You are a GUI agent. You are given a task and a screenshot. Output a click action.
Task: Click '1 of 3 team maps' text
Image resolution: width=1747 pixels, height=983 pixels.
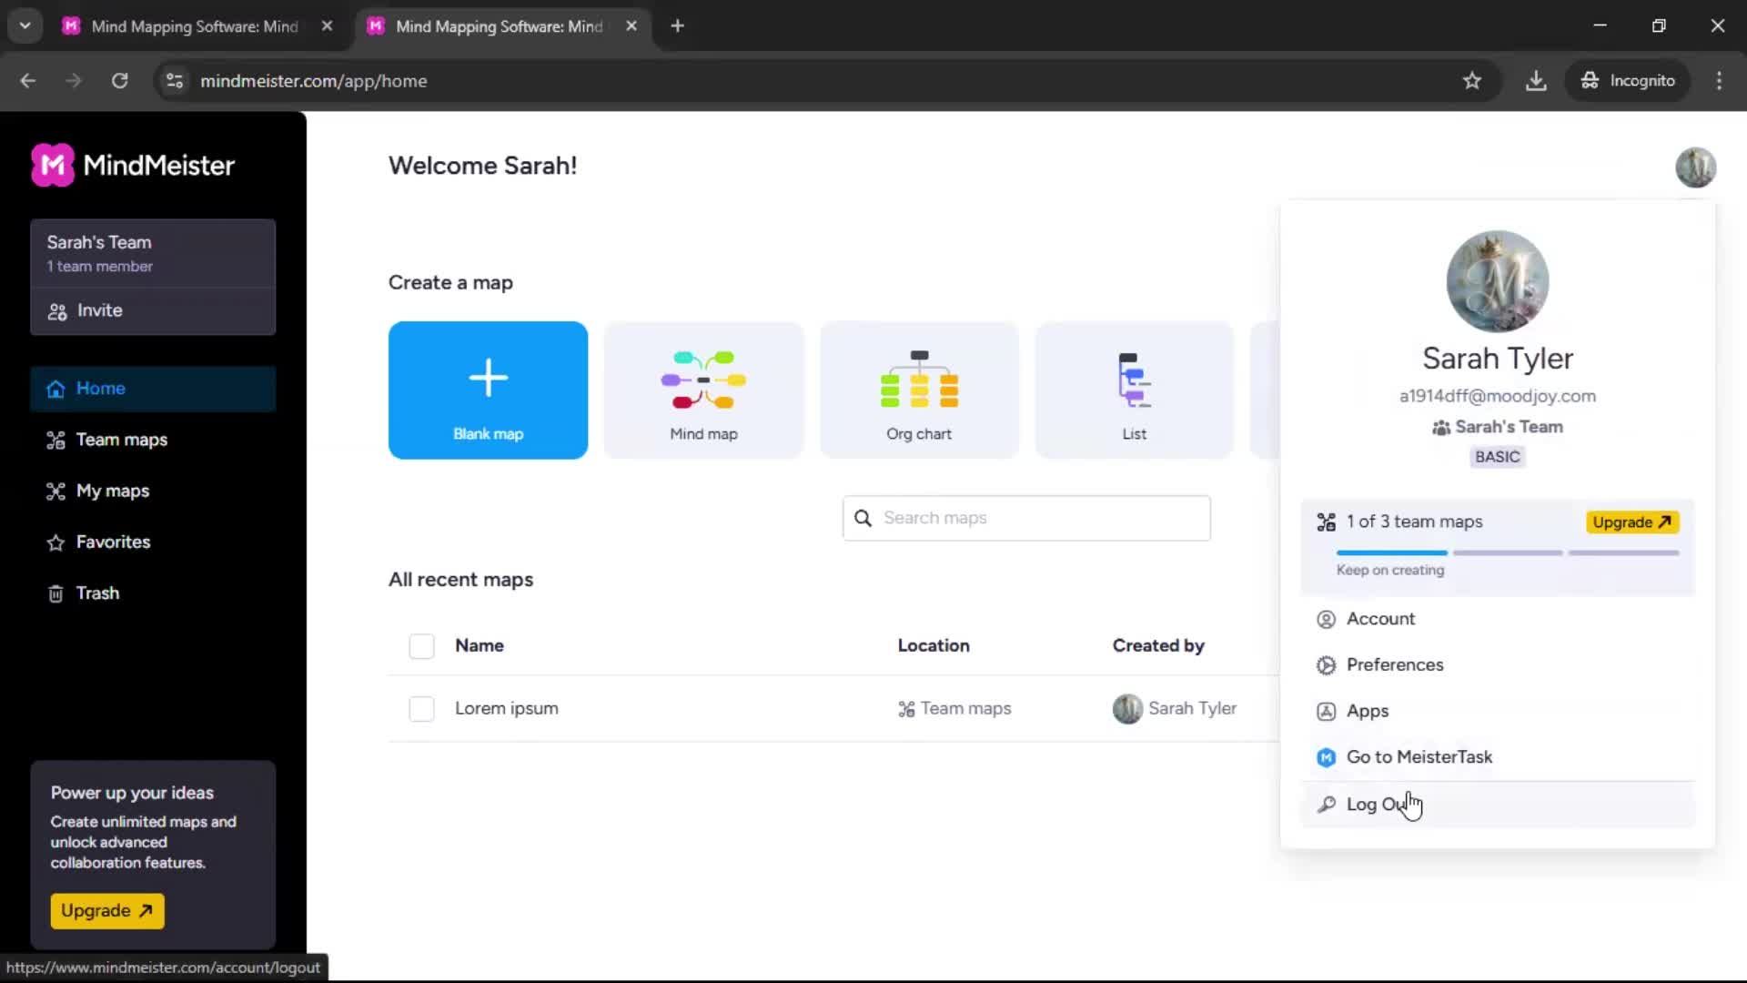1414,522
